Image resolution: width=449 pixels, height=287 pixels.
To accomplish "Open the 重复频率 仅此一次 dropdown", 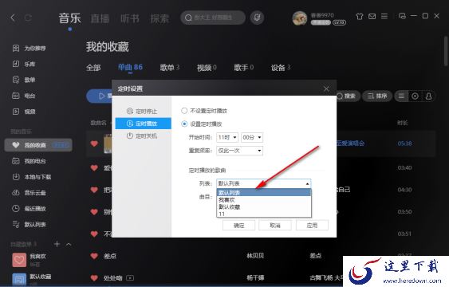I will click(239, 151).
